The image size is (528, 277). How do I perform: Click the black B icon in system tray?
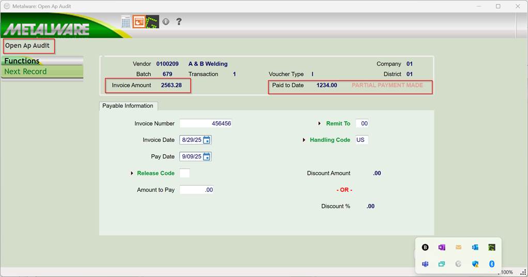click(425, 248)
